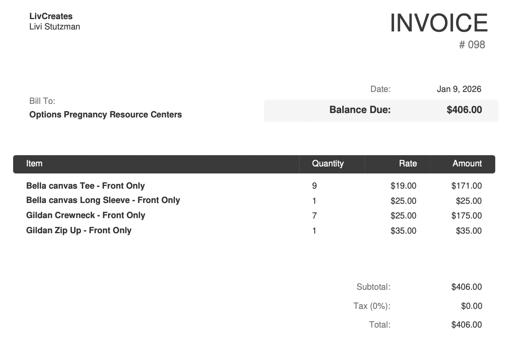Click the LivCreates company name
Viewport: 506px width, 355px height.
click(51, 16)
